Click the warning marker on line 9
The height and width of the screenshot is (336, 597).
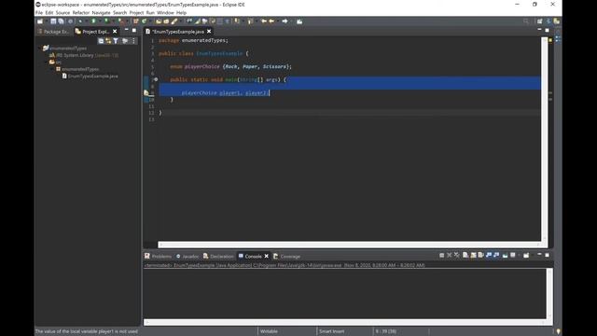coord(146,93)
